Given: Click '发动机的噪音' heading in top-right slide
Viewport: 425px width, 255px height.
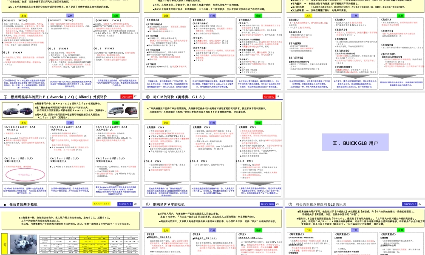Looking at the screenshot, I should [x=343, y=67].
